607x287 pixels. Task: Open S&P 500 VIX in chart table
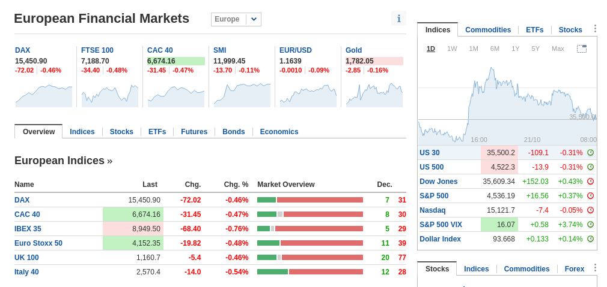441,225
